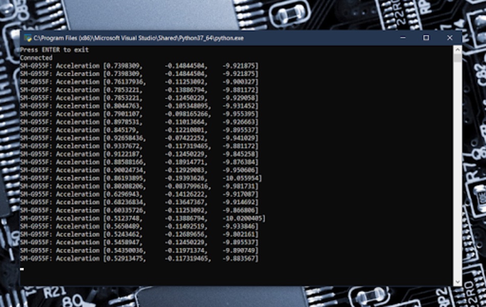Click the acceleration value 0.76137936
Image resolution: width=486 pixels, height=307 pixels.
125,82
